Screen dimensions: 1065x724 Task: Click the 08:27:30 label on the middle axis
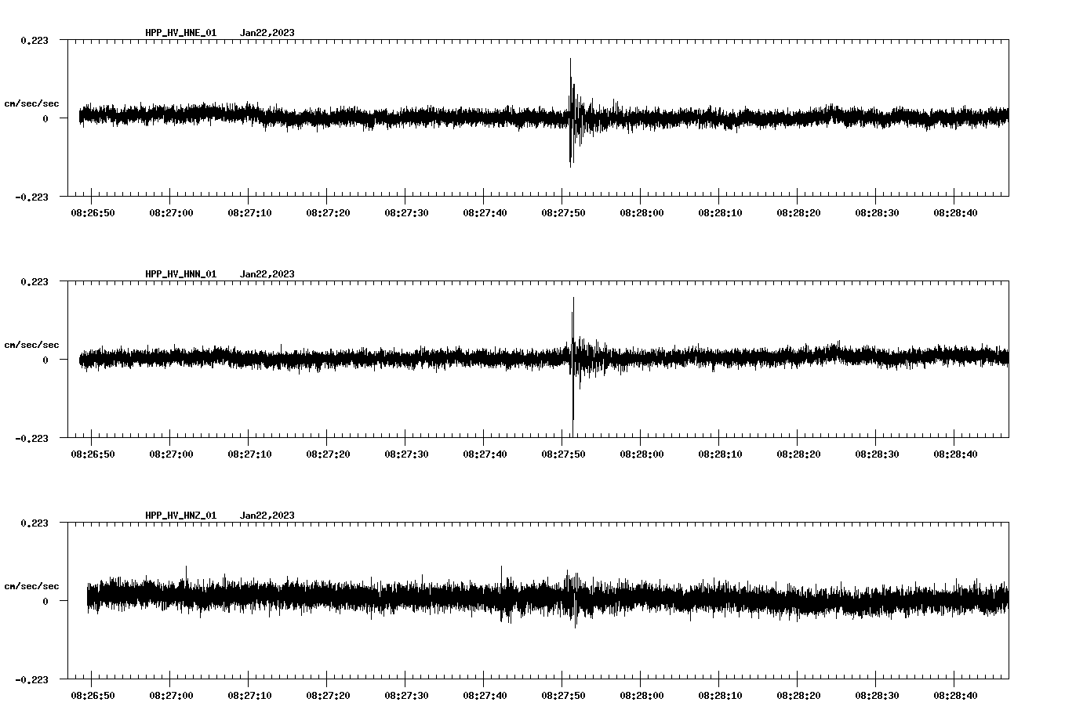click(406, 453)
